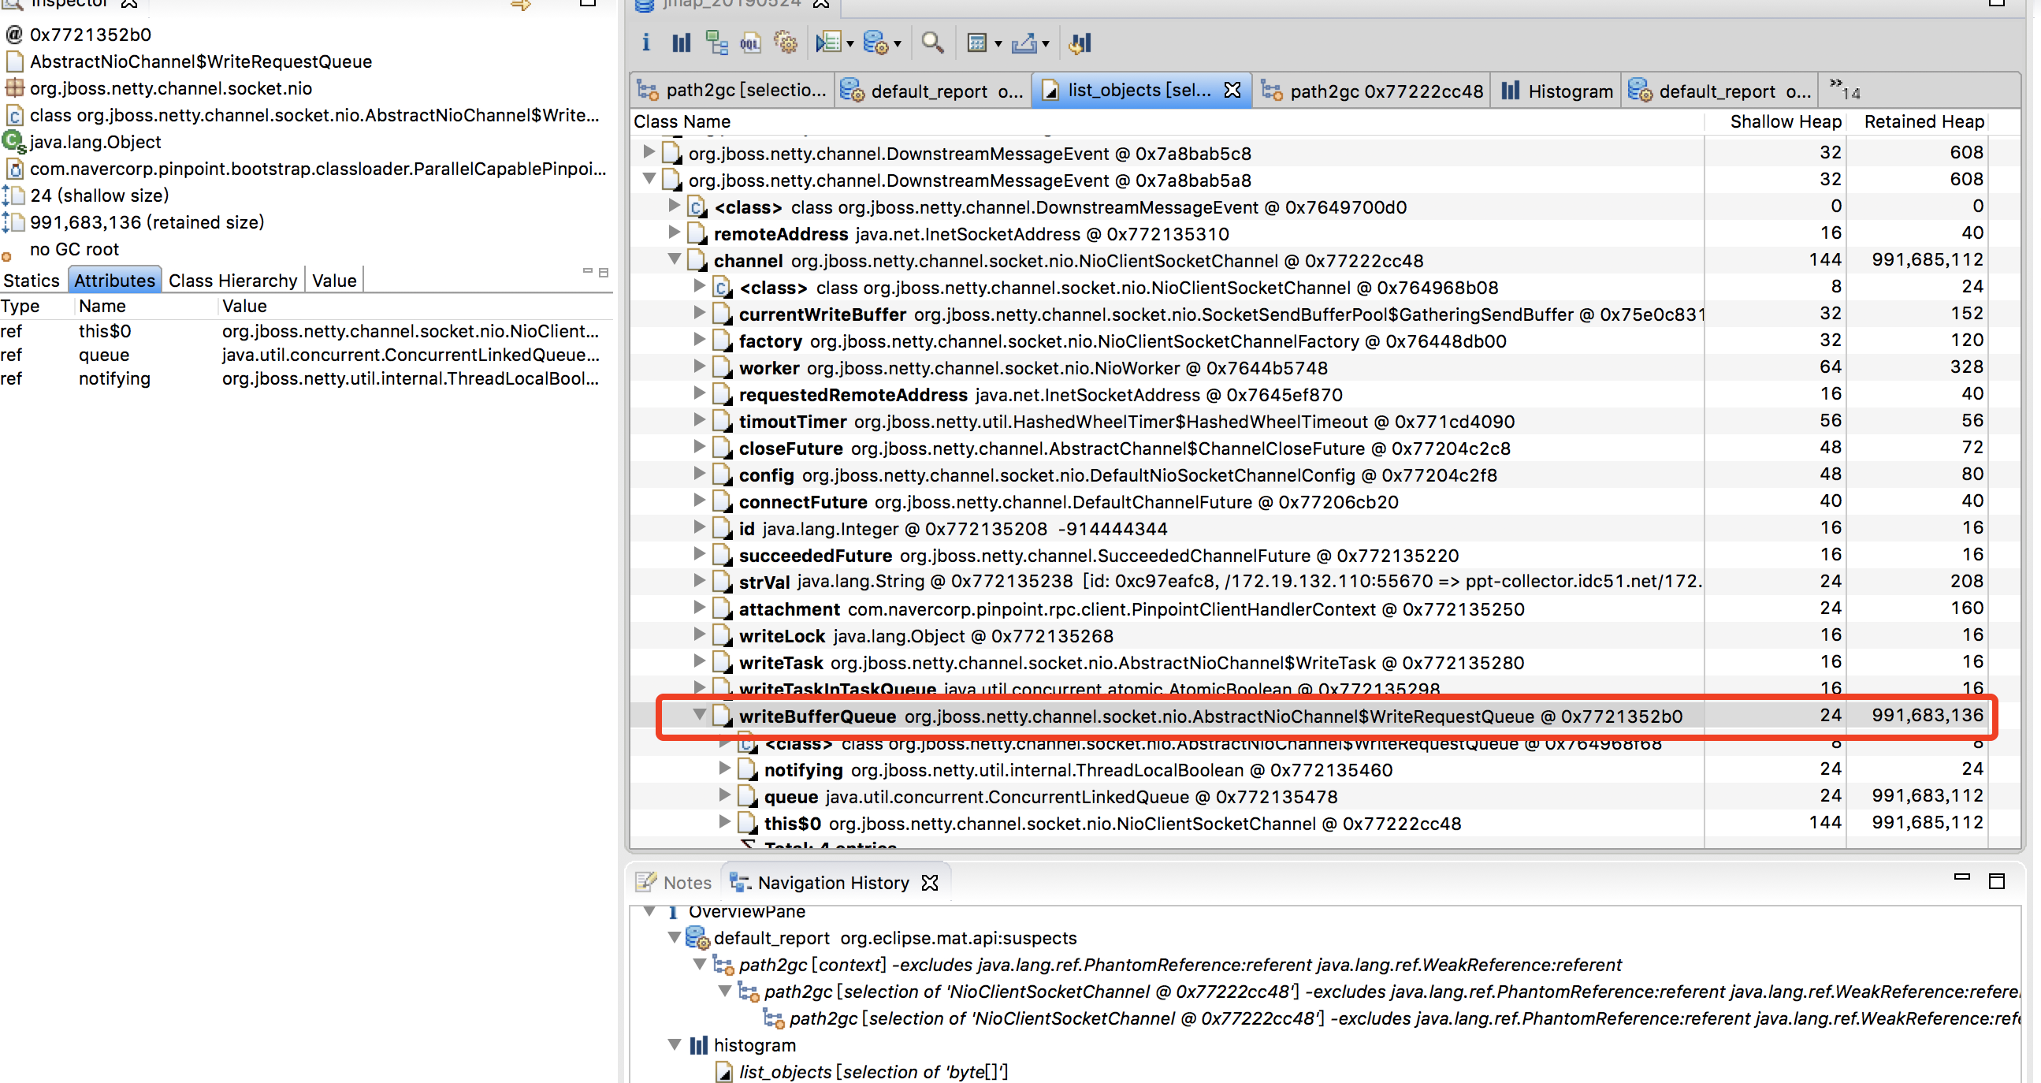Open the calculate retained size dropdown

click(998, 44)
